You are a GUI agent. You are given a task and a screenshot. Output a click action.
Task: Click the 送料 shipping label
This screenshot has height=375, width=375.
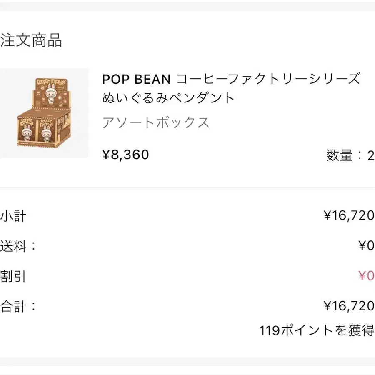(x=18, y=246)
